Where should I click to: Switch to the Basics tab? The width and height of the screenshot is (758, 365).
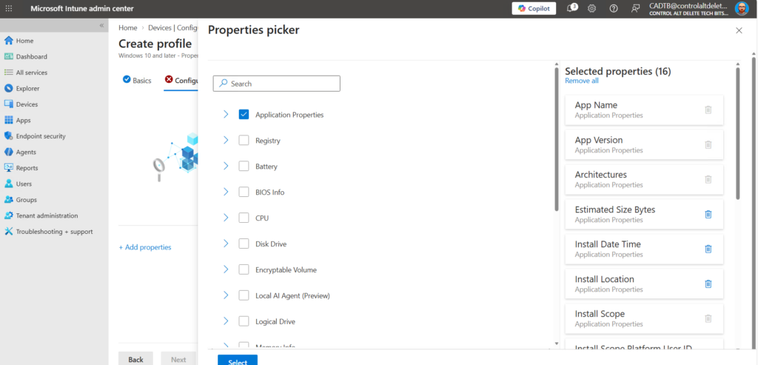tap(137, 80)
